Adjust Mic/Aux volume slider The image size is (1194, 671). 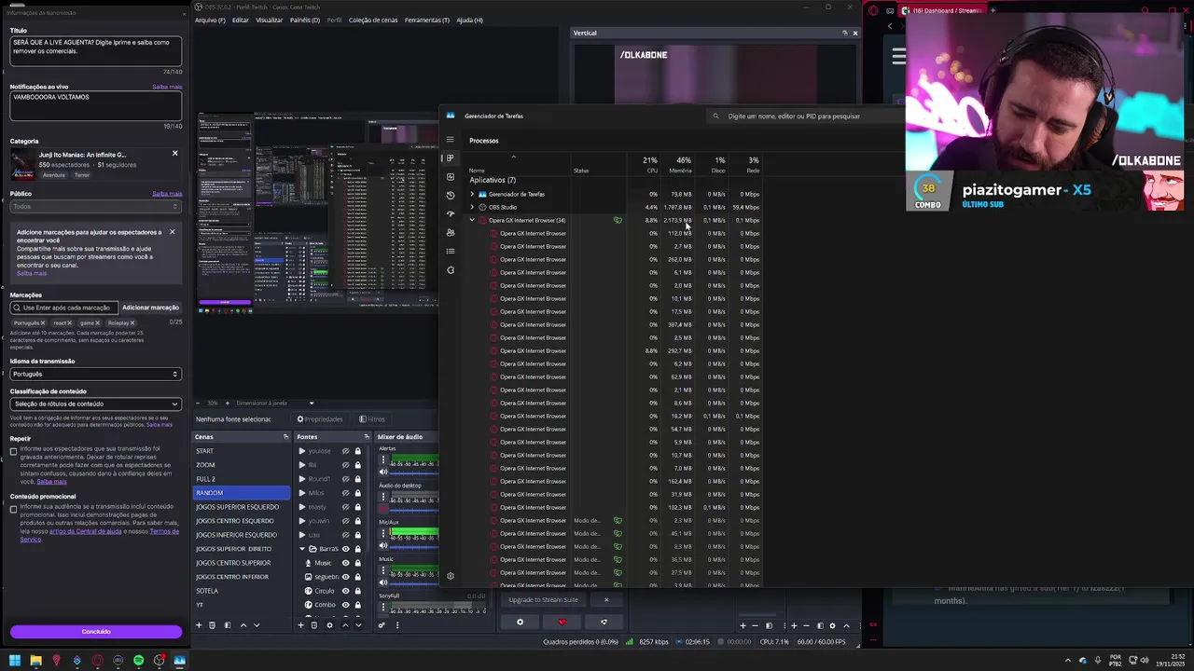tap(414, 546)
